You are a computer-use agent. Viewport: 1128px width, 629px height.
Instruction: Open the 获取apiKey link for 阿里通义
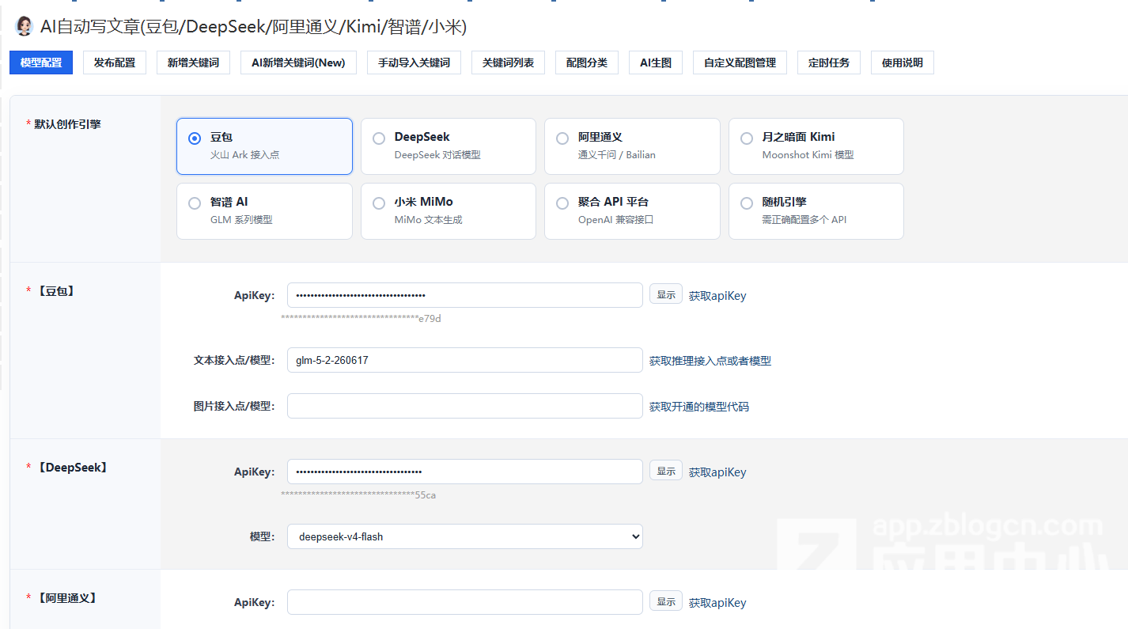(x=717, y=603)
